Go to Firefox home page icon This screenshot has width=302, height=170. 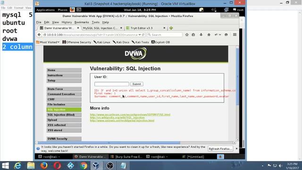(x=209, y=34)
